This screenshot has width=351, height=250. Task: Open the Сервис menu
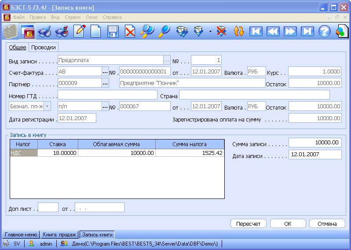[x=73, y=17]
